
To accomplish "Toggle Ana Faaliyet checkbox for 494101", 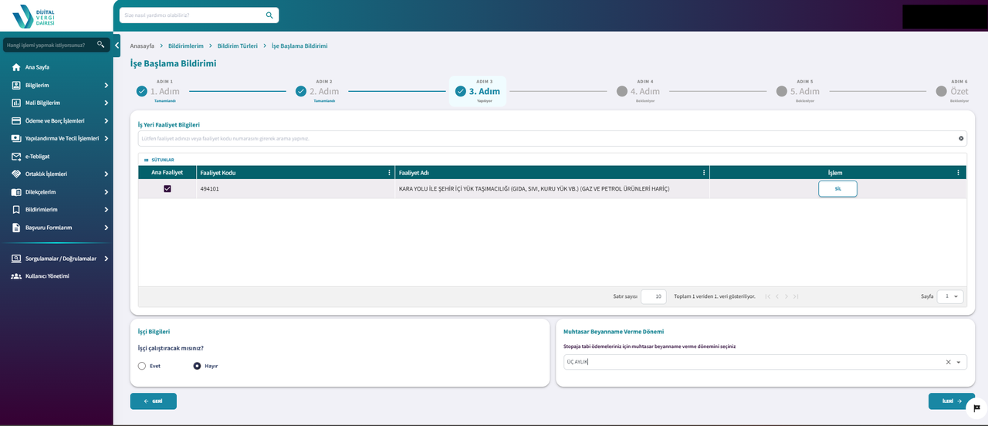I will pyautogui.click(x=167, y=188).
